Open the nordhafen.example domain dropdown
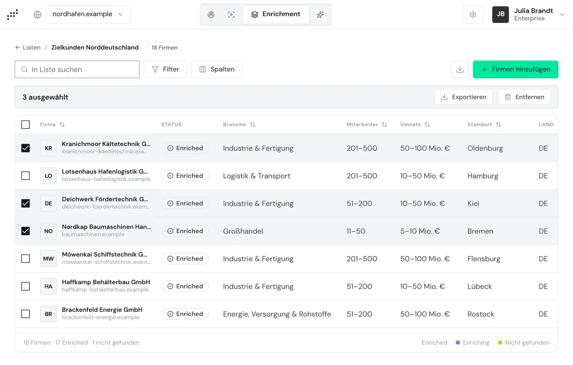 [x=88, y=14]
